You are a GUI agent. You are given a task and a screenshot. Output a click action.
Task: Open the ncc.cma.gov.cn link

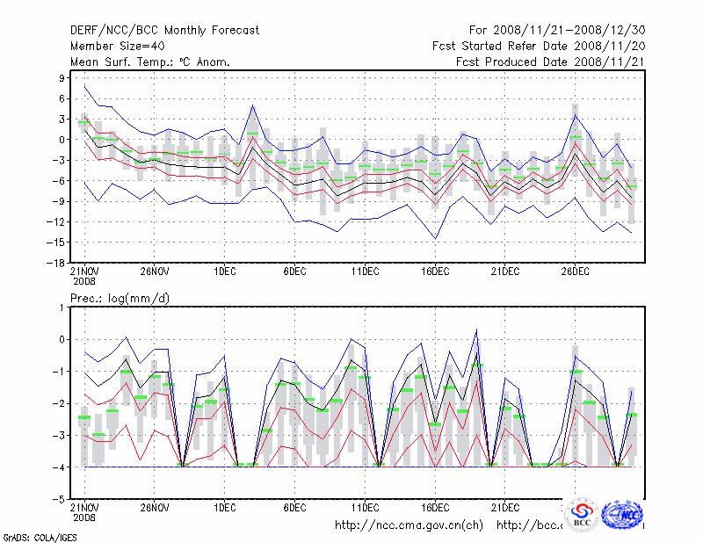coord(409,525)
